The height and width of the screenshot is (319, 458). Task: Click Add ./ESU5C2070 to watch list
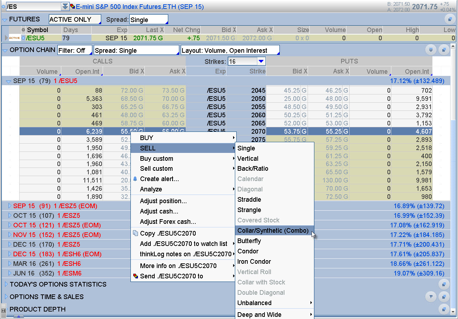pos(179,243)
